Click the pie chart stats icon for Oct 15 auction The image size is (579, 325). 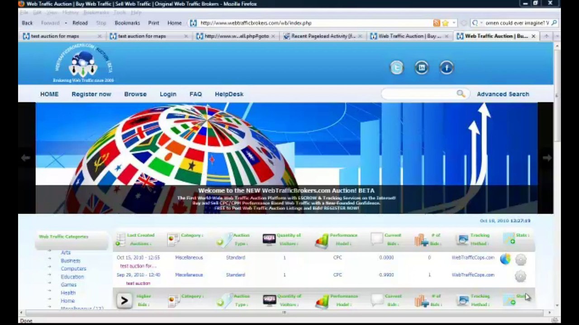point(505,259)
